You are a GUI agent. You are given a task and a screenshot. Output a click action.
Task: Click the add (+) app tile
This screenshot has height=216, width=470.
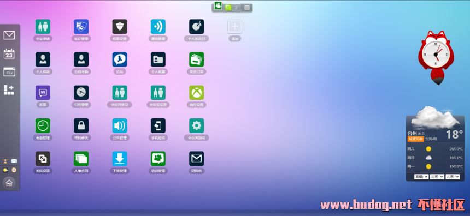pyautogui.click(x=234, y=27)
